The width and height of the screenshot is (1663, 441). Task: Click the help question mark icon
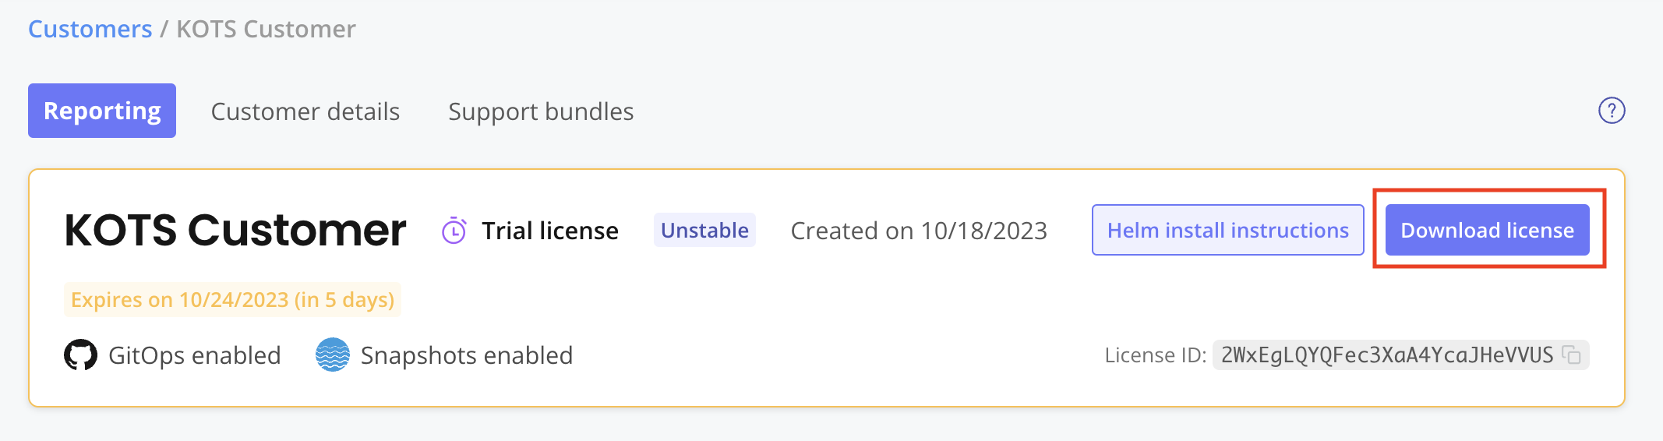pyautogui.click(x=1612, y=111)
